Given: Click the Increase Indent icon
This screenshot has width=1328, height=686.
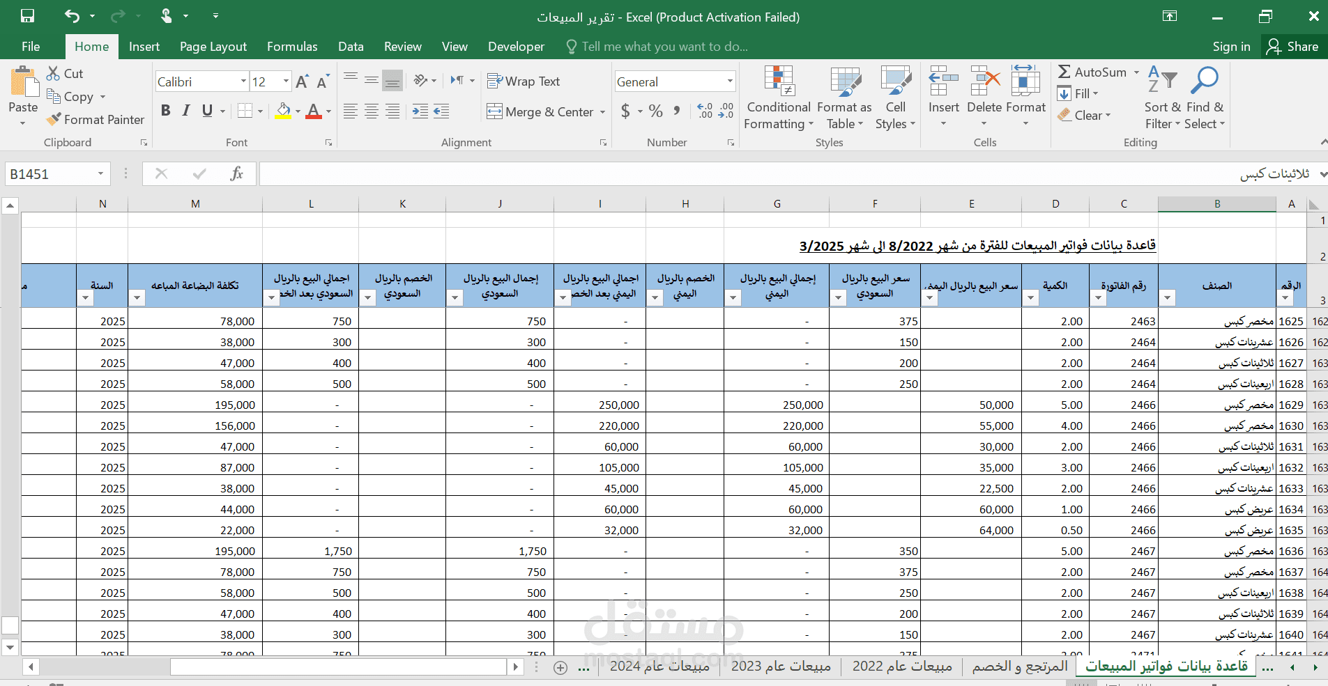Looking at the screenshot, I should click(x=420, y=111).
